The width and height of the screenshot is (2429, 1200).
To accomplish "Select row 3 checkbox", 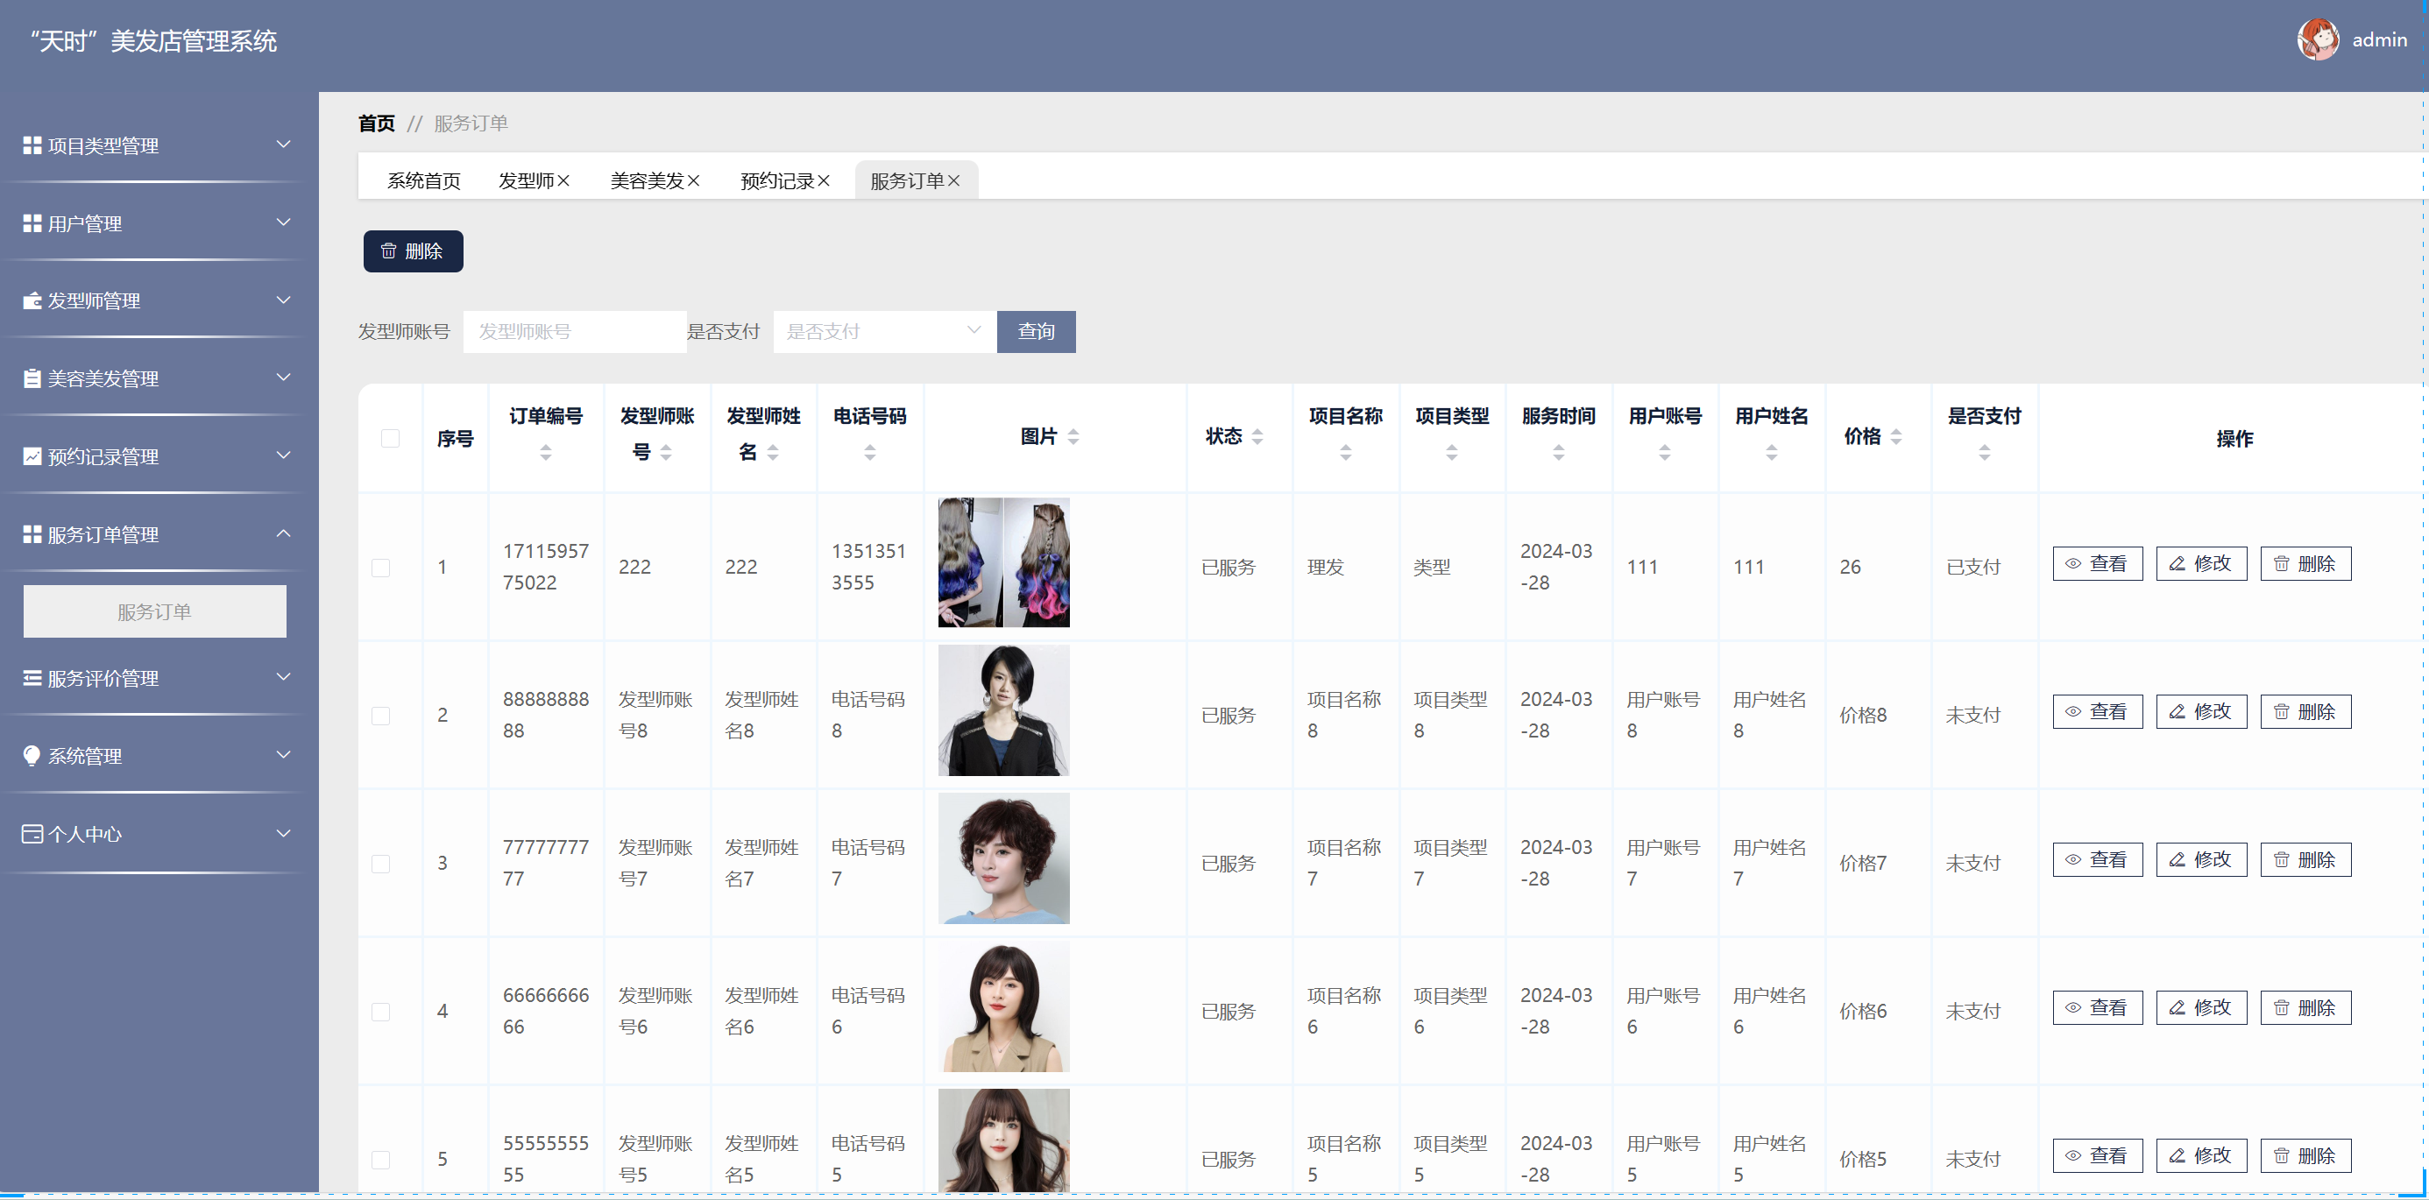I will 381,864.
